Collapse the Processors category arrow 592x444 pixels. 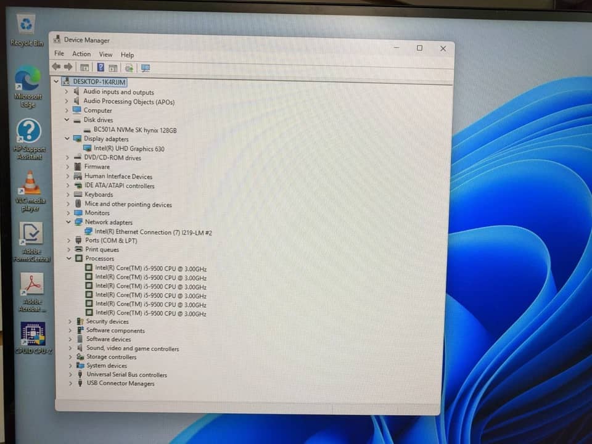pyautogui.click(x=68, y=258)
